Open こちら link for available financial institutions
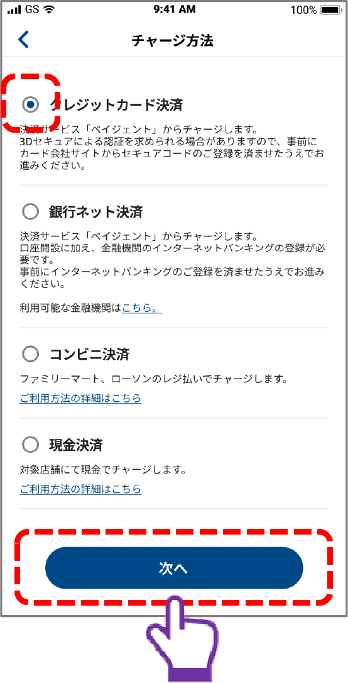This screenshot has width=348, height=683. pos(142,308)
